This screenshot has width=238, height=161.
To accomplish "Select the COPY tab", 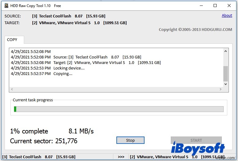I will click(14, 40).
